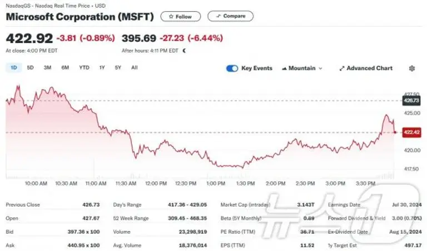Toggle the Key Events switch

pos(232,68)
